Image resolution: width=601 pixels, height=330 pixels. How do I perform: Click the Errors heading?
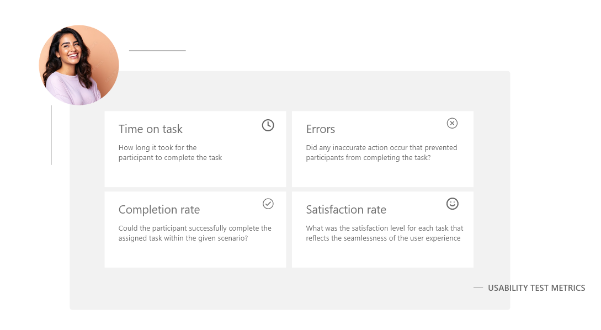click(x=321, y=129)
